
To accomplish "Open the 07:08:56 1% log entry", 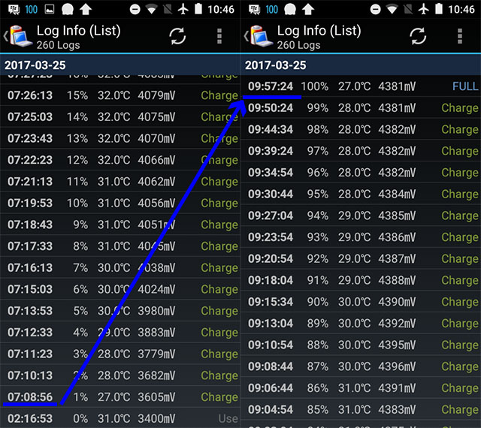I will click(120, 396).
